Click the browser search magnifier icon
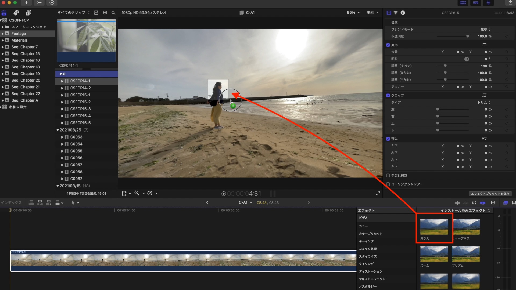The height and width of the screenshot is (290, 516). pyautogui.click(x=113, y=13)
